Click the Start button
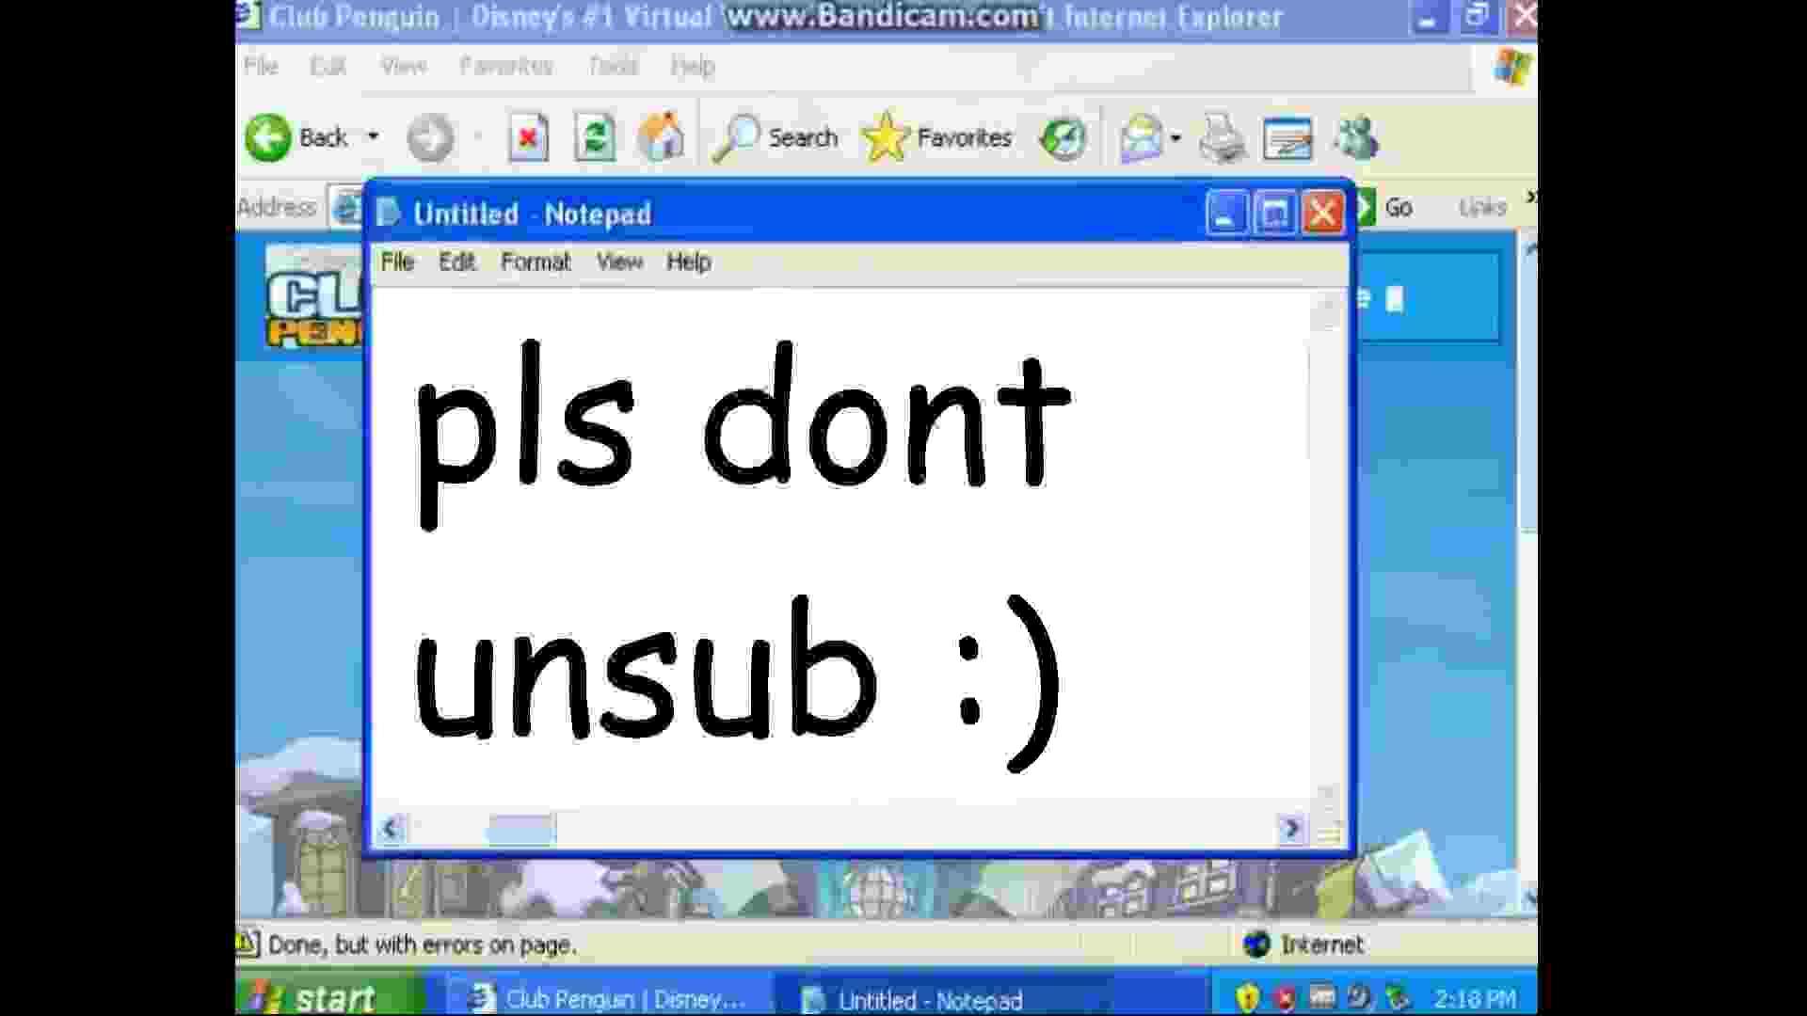 328,996
